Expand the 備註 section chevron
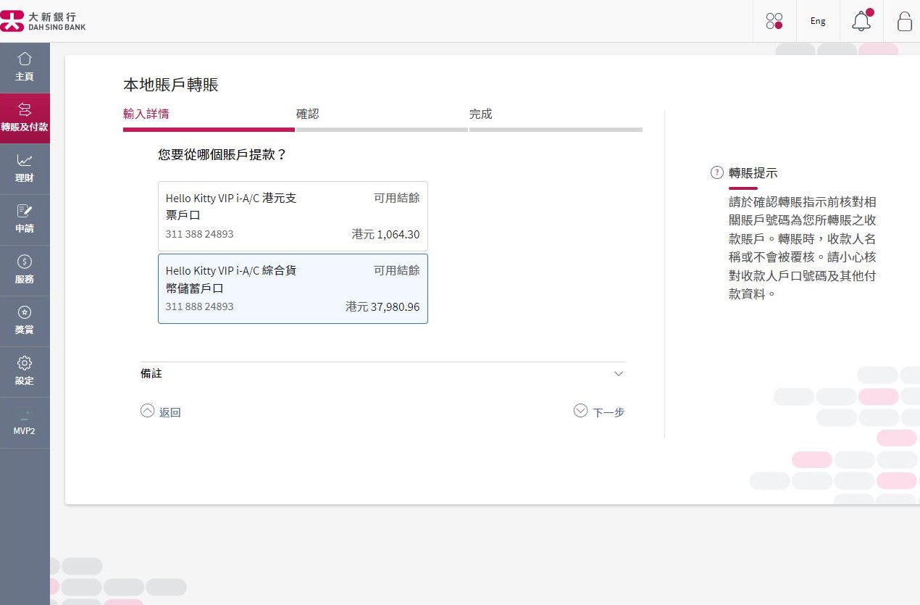Screen dimensions: 920x605 pos(618,374)
